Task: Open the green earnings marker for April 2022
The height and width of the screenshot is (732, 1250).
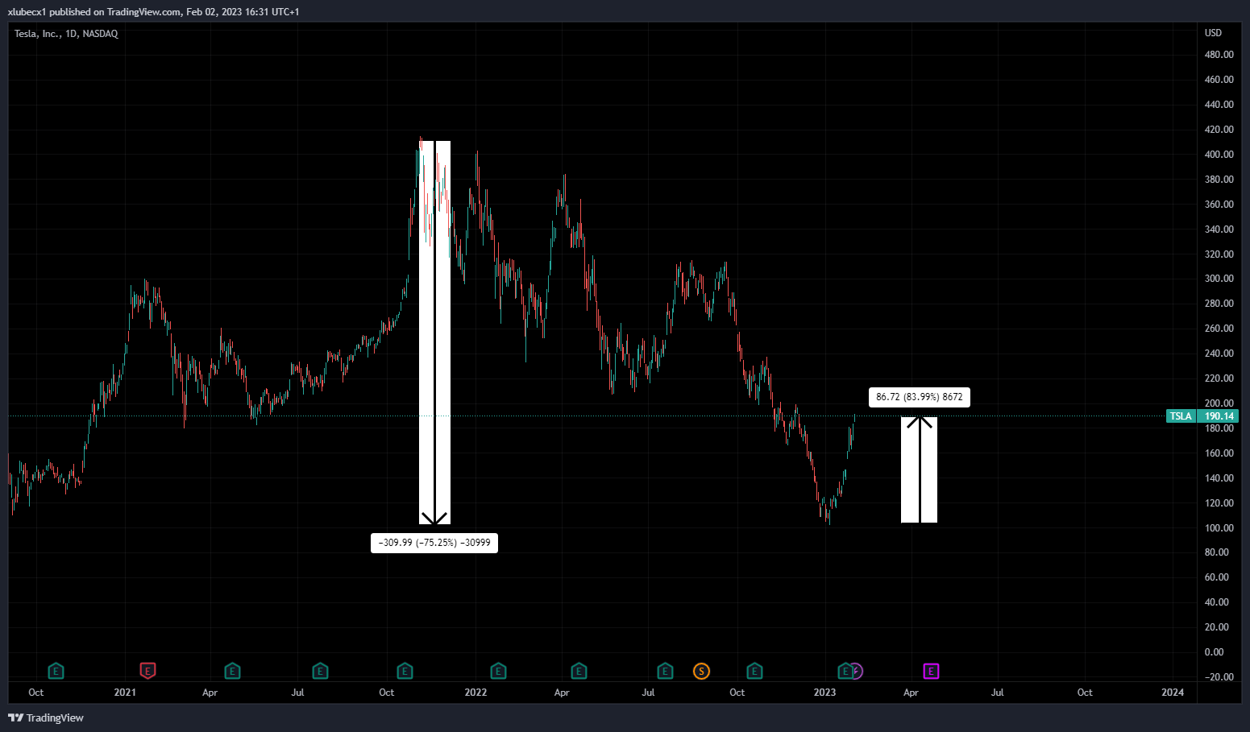Action: pyautogui.click(x=579, y=671)
